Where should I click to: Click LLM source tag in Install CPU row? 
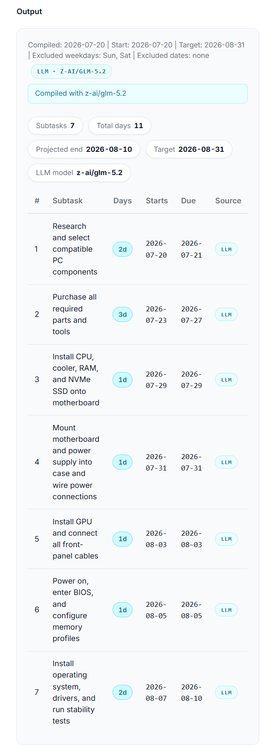(x=226, y=380)
